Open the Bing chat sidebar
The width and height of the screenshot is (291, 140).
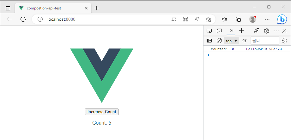coord(282,20)
